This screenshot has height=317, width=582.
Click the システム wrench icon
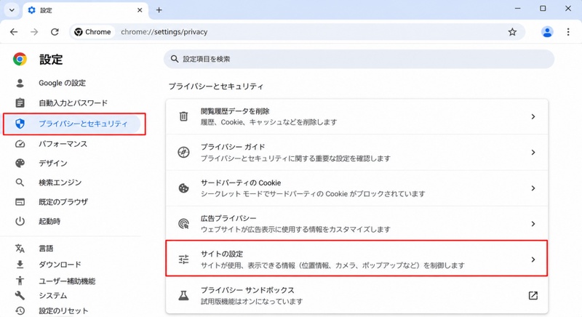tap(20, 295)
